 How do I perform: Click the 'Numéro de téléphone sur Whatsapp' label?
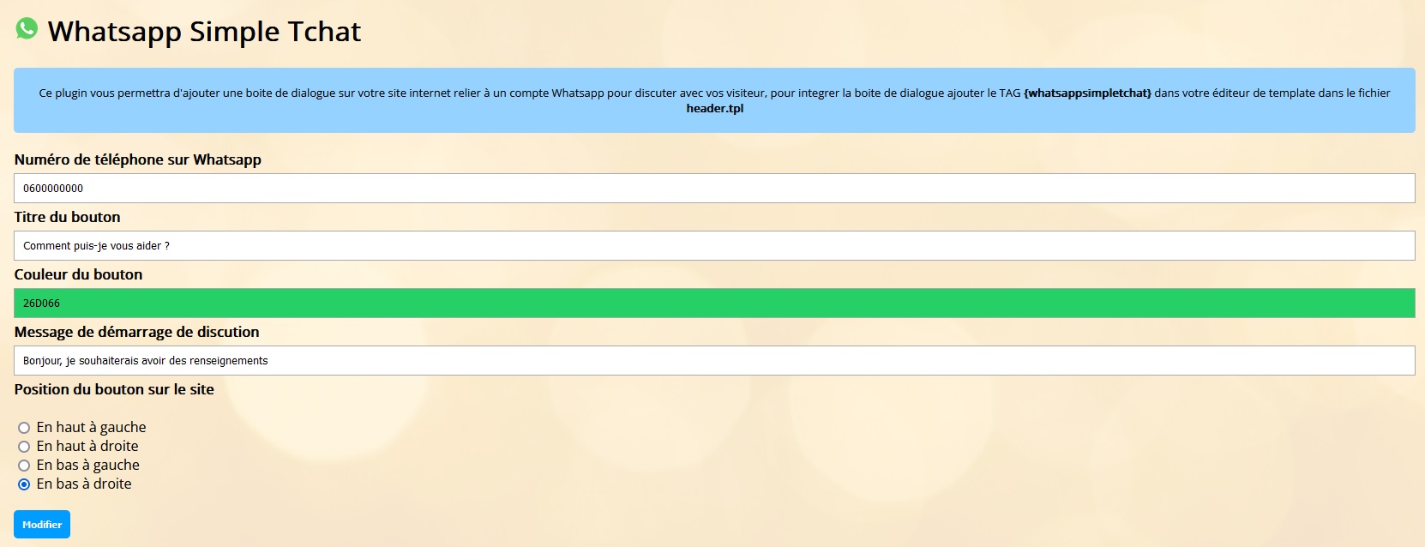pos(138,159)
